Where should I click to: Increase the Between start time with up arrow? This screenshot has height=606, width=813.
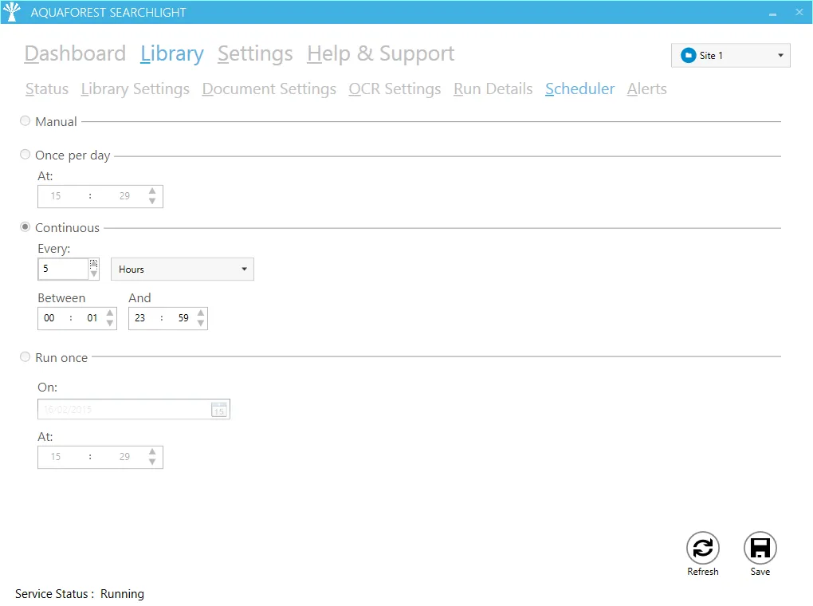110,313
